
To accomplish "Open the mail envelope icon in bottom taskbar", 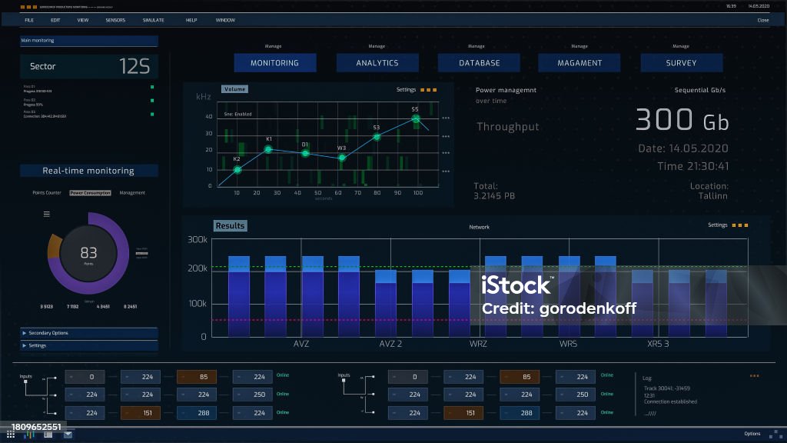I will click(68, 435).
